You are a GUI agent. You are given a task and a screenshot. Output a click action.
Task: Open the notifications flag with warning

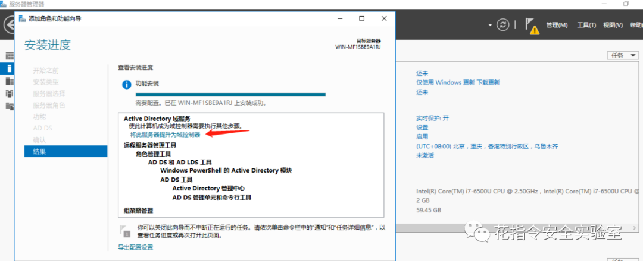(532, 26)
